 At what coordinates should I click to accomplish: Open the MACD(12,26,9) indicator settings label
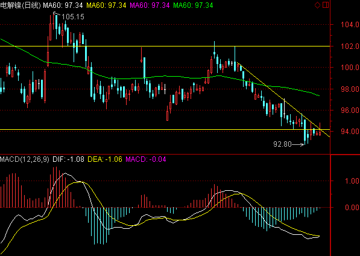pyautogui.click(x=25, y=159)
